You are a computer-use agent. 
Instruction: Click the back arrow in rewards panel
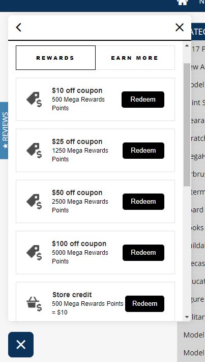pyautogui.click(x=19, y=27)
